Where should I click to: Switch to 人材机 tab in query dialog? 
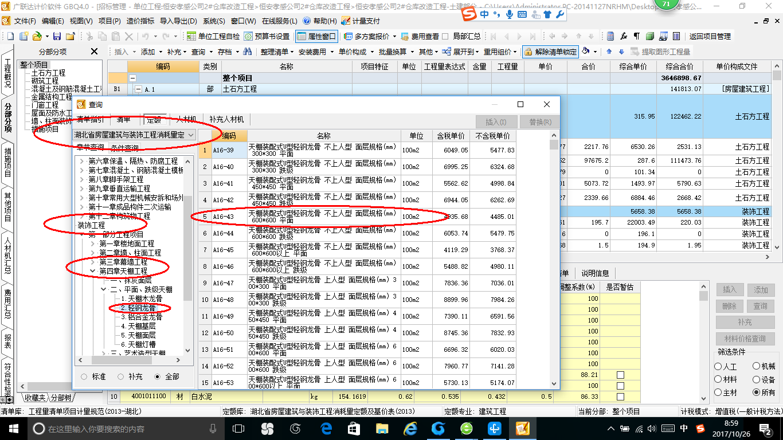tap(186, 119)
